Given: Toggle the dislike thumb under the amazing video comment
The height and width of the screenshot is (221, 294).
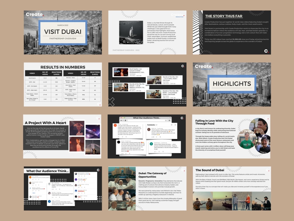Looking at the screenshot, I should point(125,154).
